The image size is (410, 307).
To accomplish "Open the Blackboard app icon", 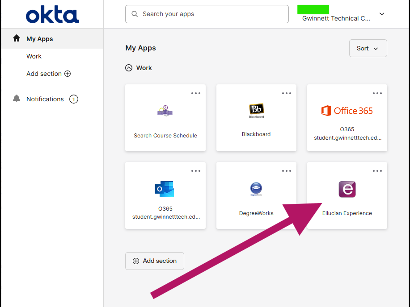I will pos(256,110).
